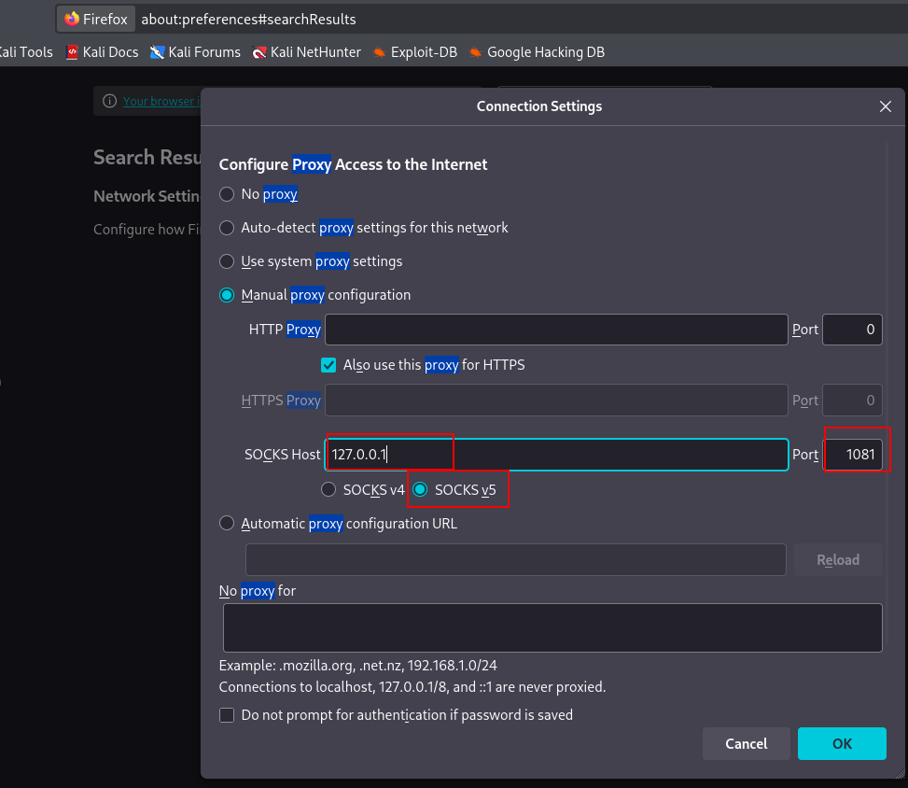Open the Kali NetHunter bookmark

pyautogui.click(x=306, y=52)
